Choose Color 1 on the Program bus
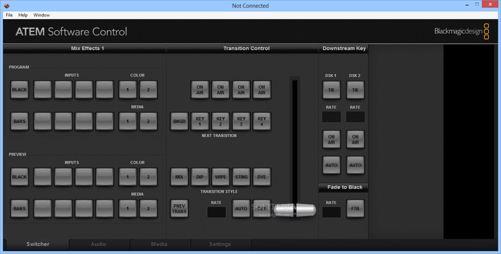Image resolution: width=501 pixels, height=254 pixels. (x=128, y=90)
